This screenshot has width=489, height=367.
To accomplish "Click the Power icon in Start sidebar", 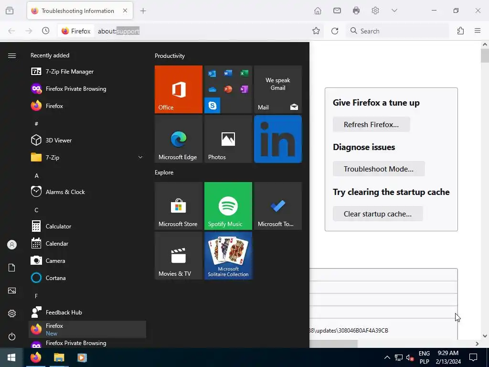I will click(12, 336).
